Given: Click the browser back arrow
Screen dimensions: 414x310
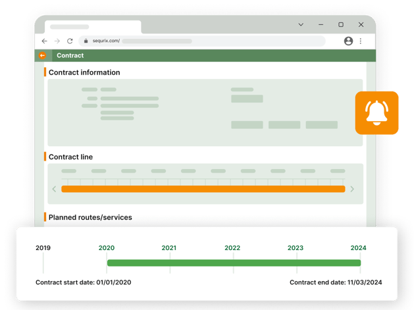Looking at the screenshot, I should point(44,41).
